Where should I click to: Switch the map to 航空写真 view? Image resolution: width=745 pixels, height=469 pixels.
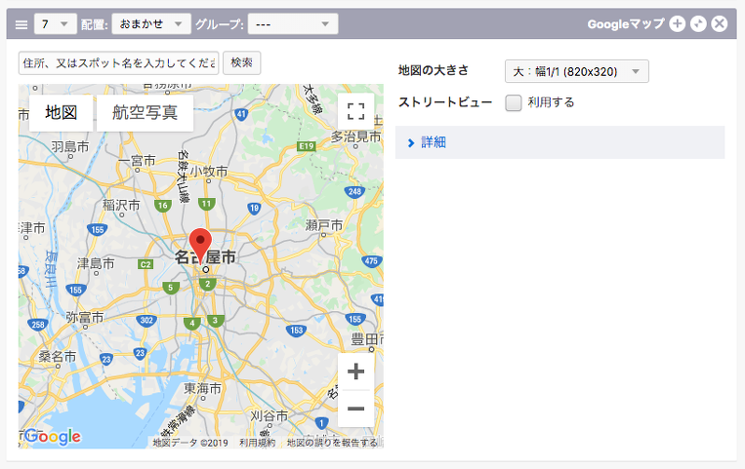pyautogui.click(x=145, y=112)
